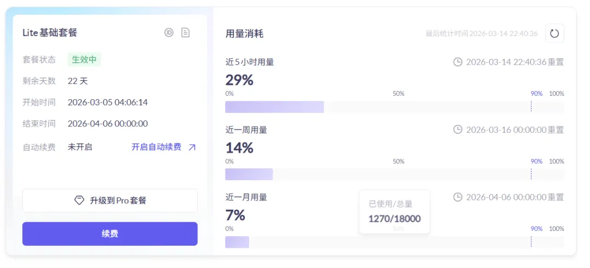Click the 近5小时用量 progress bar
This screenshot has height=268, width=590.
pyautogui.click(x=394, y=107)
